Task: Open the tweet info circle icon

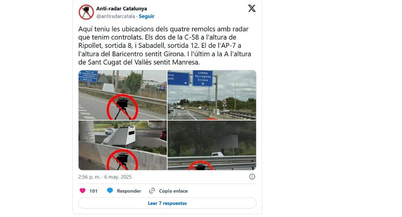Action: (252, 176)
